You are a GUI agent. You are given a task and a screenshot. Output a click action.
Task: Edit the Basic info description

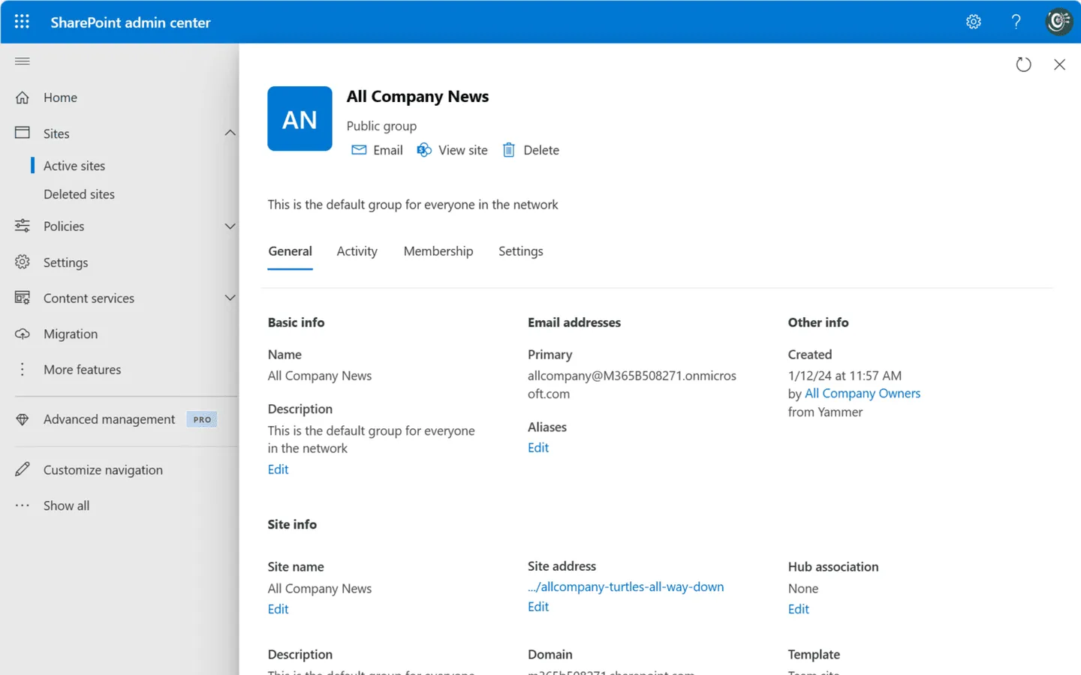pos(278,469)
